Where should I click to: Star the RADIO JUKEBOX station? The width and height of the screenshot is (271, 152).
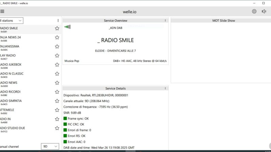[57, 65]
